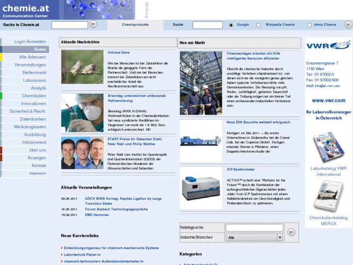The image size is (353, 265).
Task: Click the go button beside Katalogsuche
Action: (x=291, y=232)
